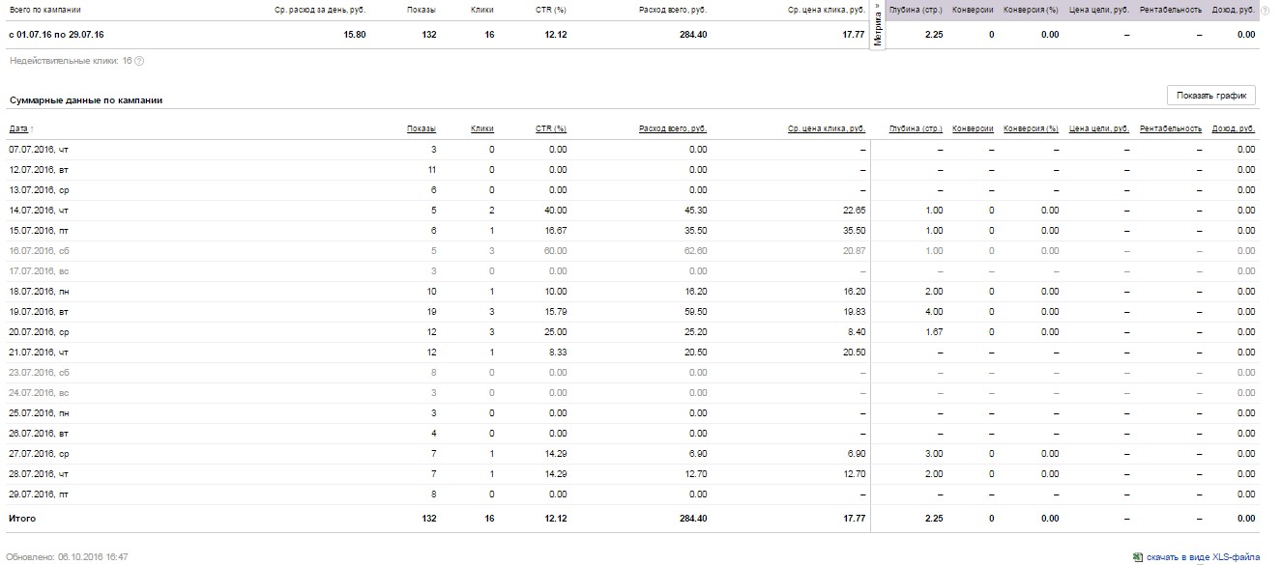Select greyed date cell 16.07.2016, сб

(39, 251)
